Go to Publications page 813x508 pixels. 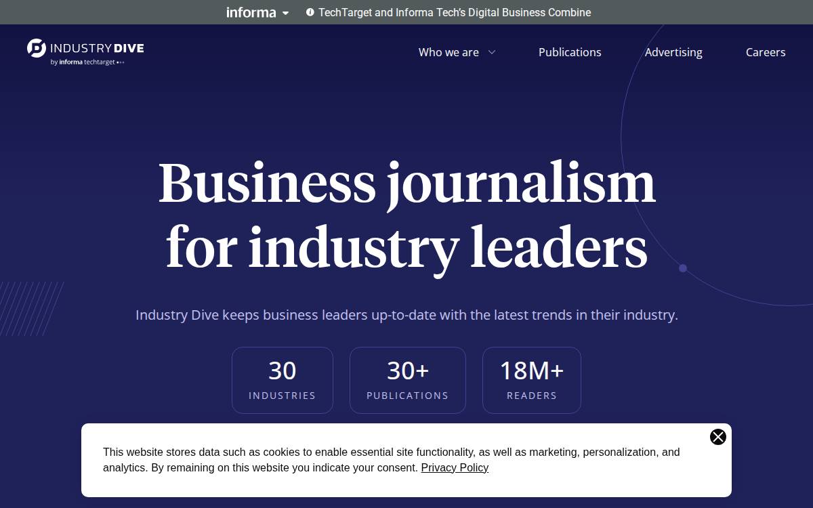pos(570,52)
